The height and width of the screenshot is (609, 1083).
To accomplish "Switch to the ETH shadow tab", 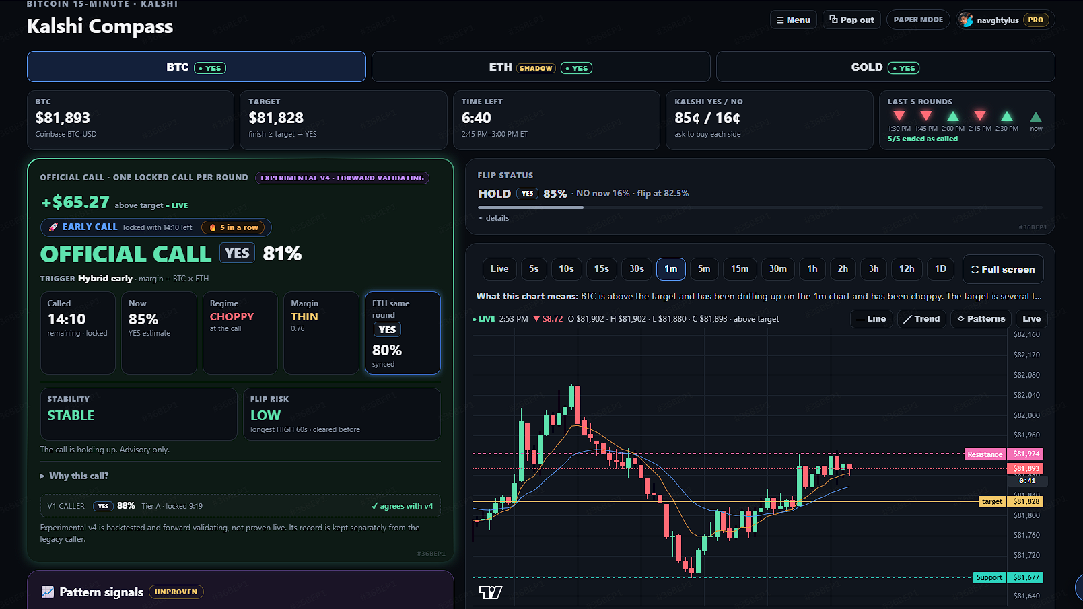I will (x=540, y=67).
